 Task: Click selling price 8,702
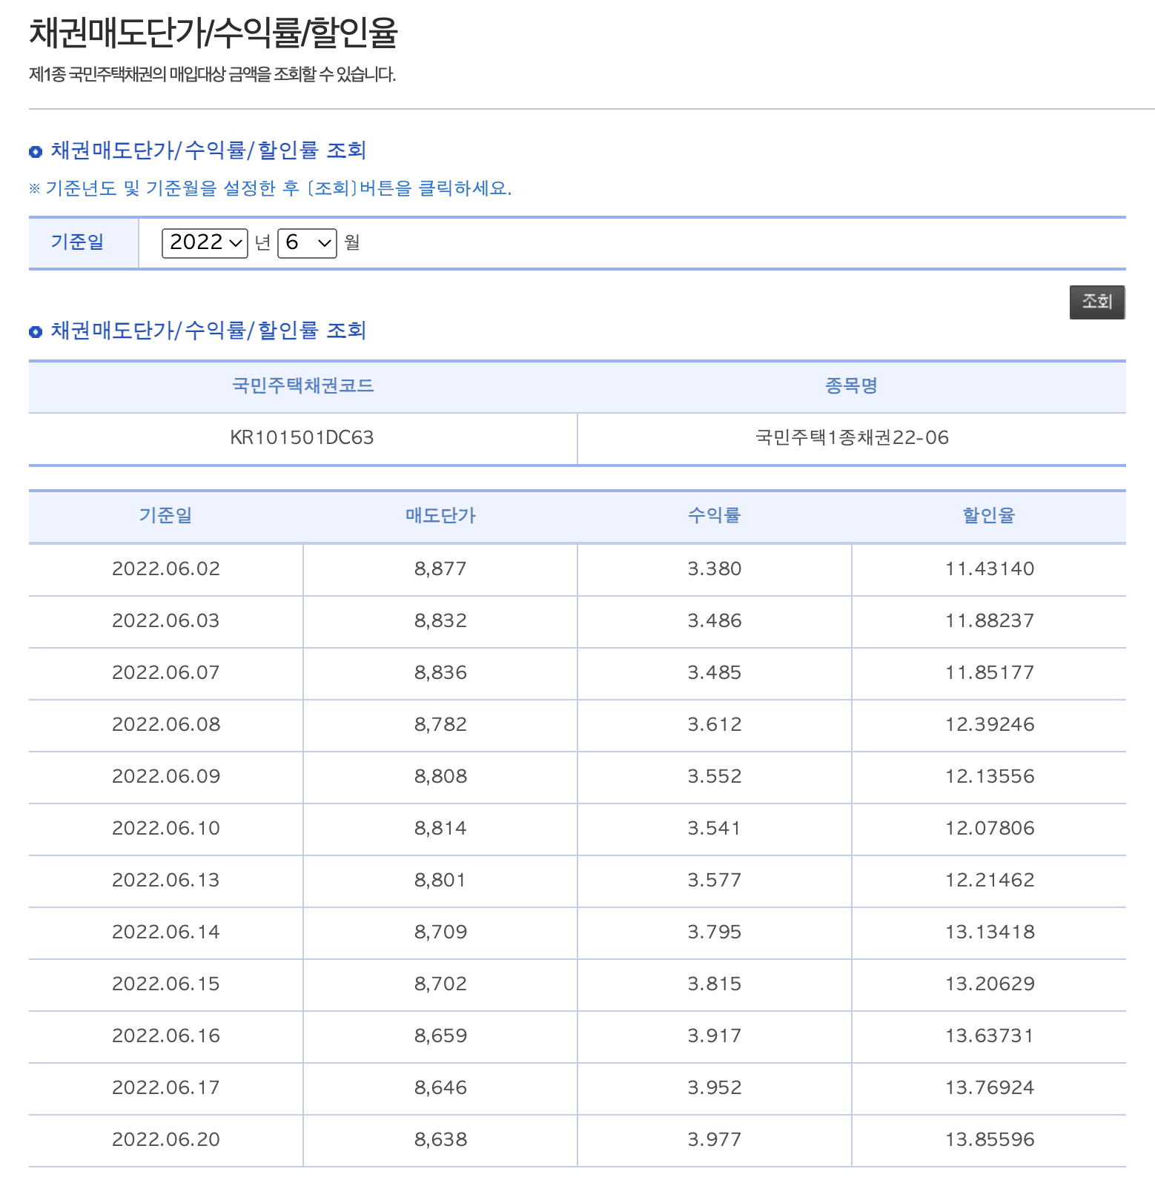440,984
